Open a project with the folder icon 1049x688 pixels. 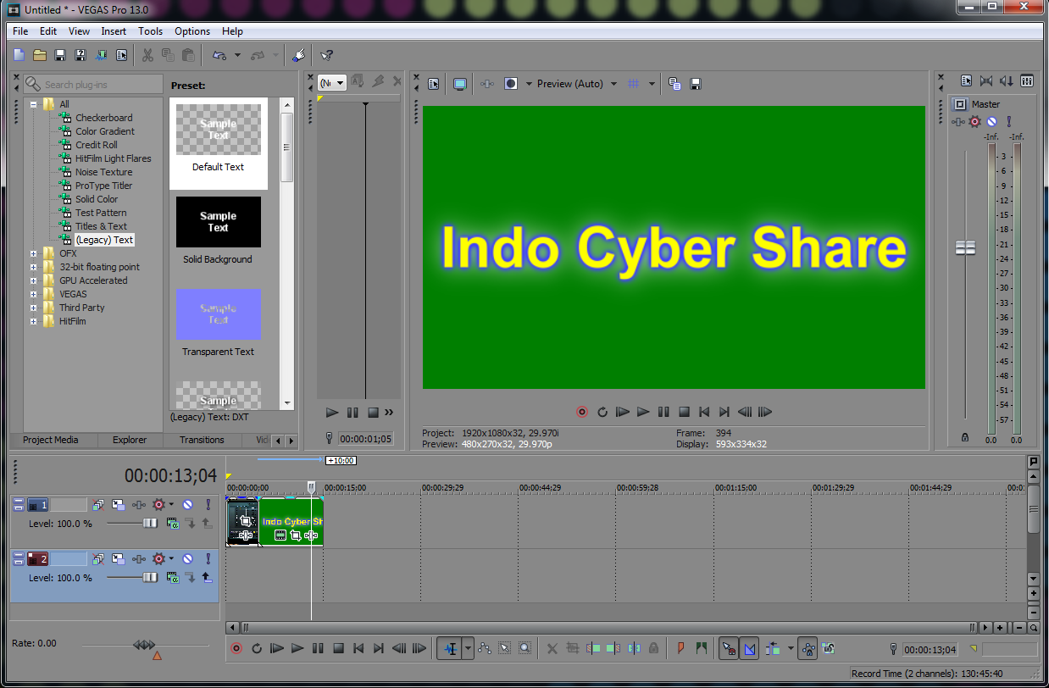pos(40,55)
